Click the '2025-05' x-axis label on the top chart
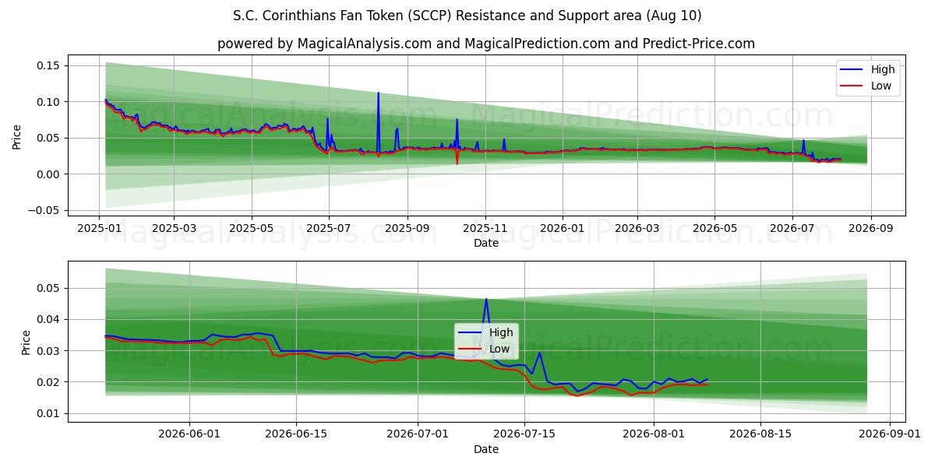935x467 pixels. pos(252,229)
